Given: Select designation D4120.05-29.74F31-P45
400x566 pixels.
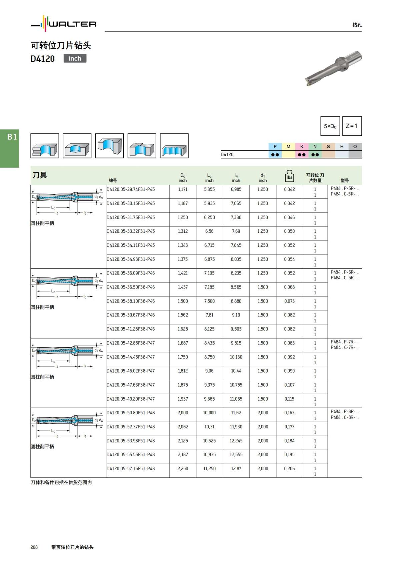Looking at the screenshot, I should pos(131,189).
